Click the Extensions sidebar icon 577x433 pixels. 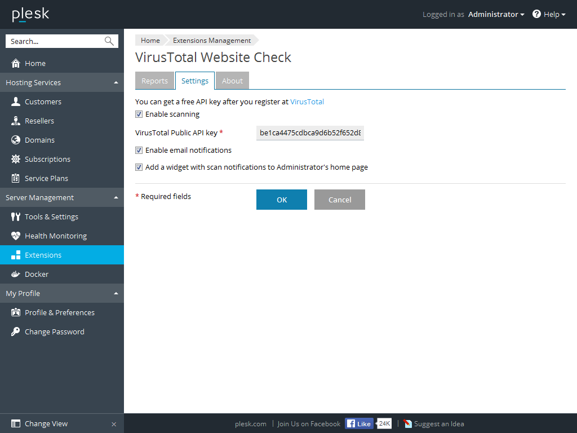point(15,255)
